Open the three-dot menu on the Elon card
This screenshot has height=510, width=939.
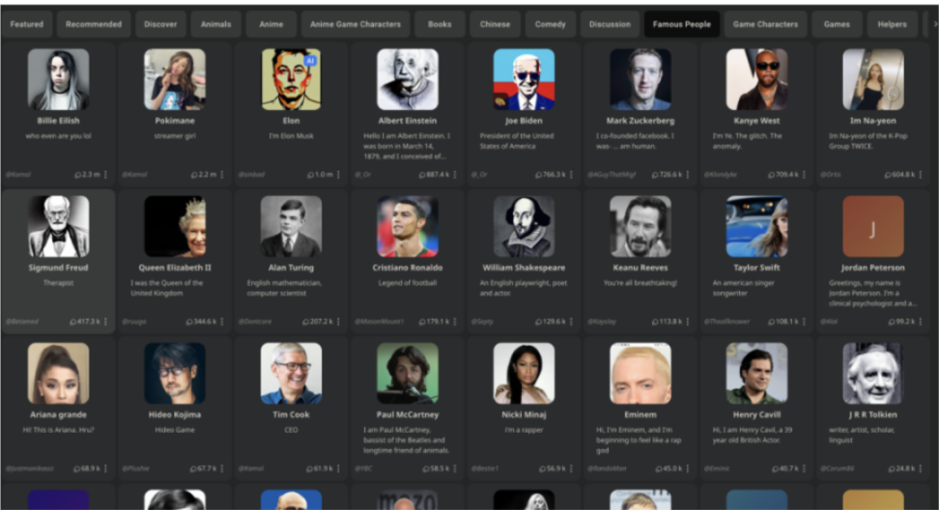(338, 175)
